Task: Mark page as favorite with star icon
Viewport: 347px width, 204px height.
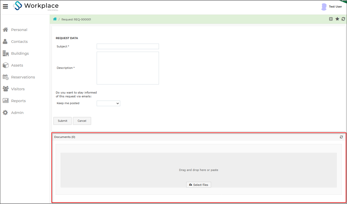Action: point(337,19)
